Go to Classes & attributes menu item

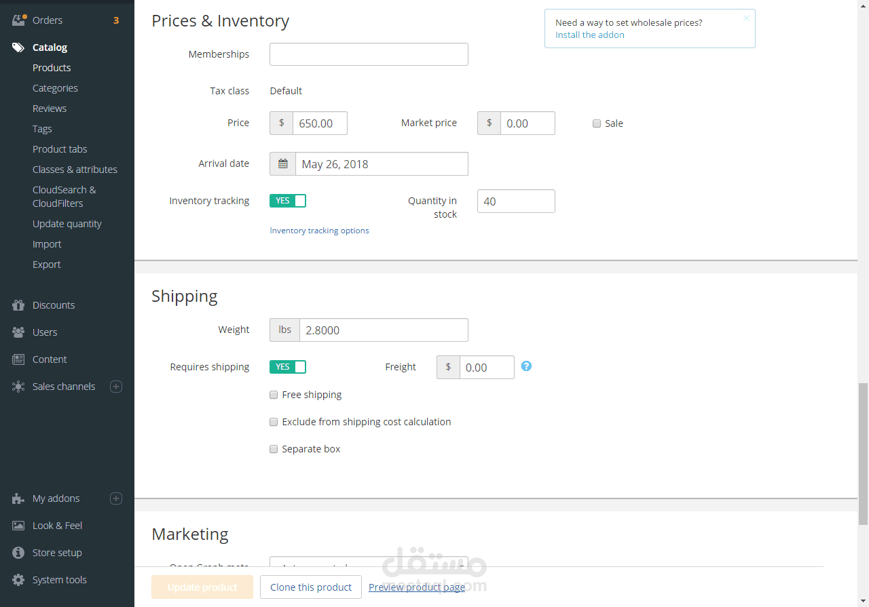(75, 170)
